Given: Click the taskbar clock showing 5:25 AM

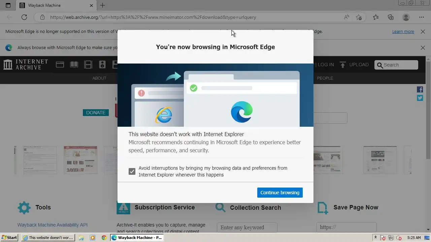Looking at the screenshot, I should coord(414,238).
